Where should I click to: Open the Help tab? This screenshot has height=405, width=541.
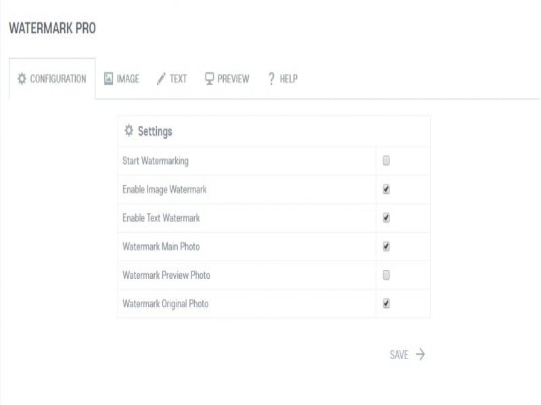coord(289,79)
